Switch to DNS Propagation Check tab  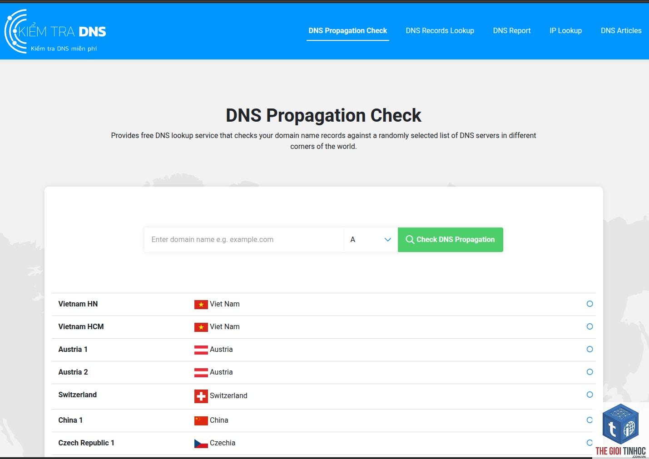348,31
